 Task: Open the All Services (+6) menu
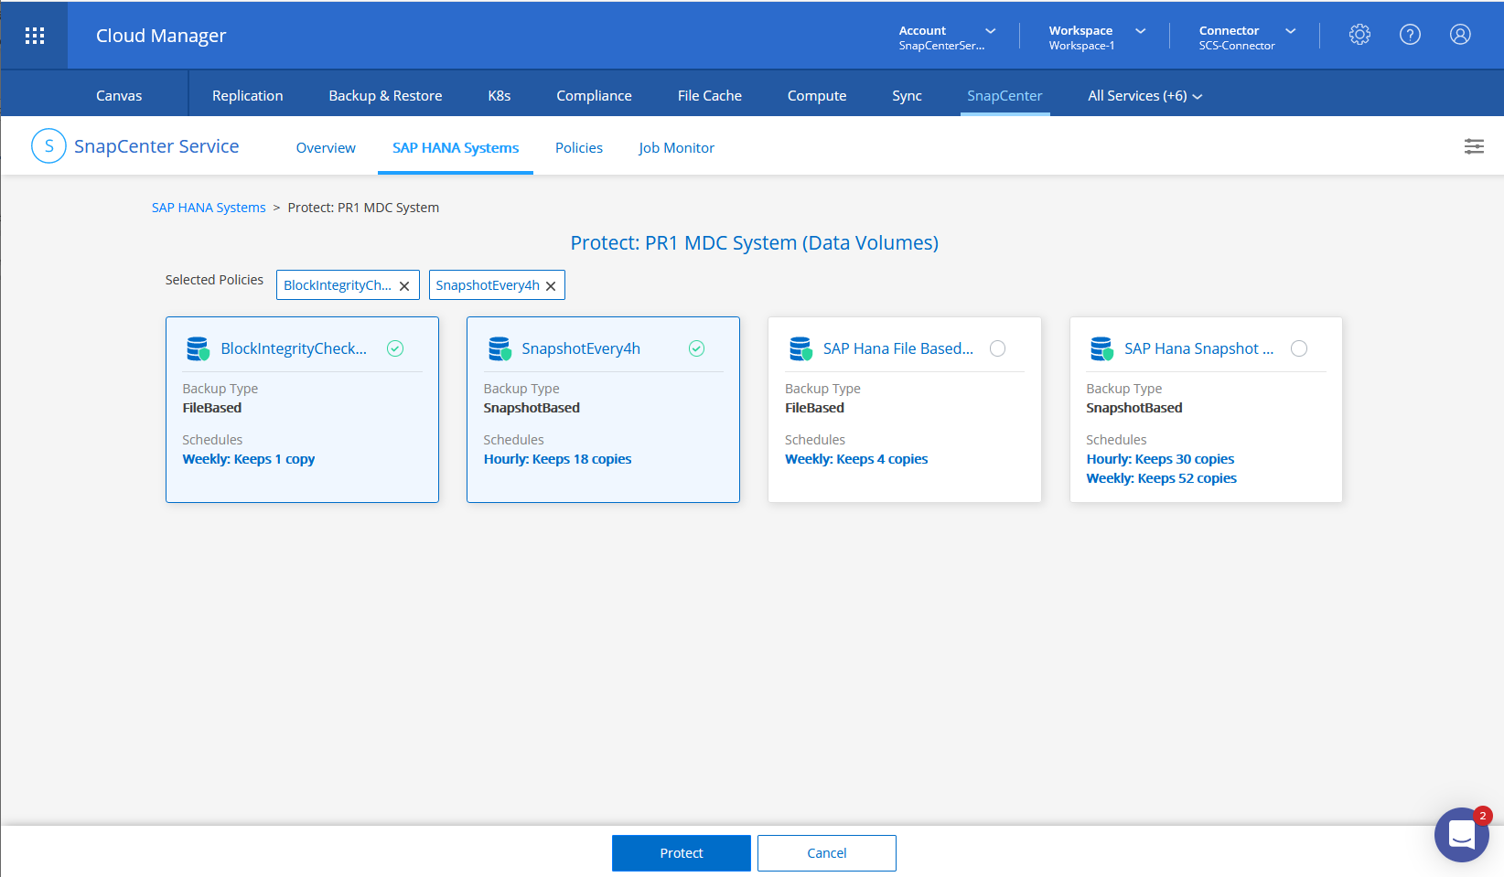click(1144, 96)
